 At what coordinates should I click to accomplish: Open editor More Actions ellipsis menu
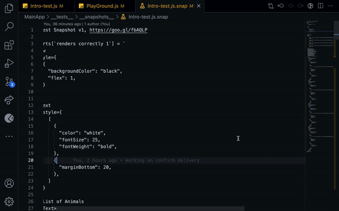(330, 6)
